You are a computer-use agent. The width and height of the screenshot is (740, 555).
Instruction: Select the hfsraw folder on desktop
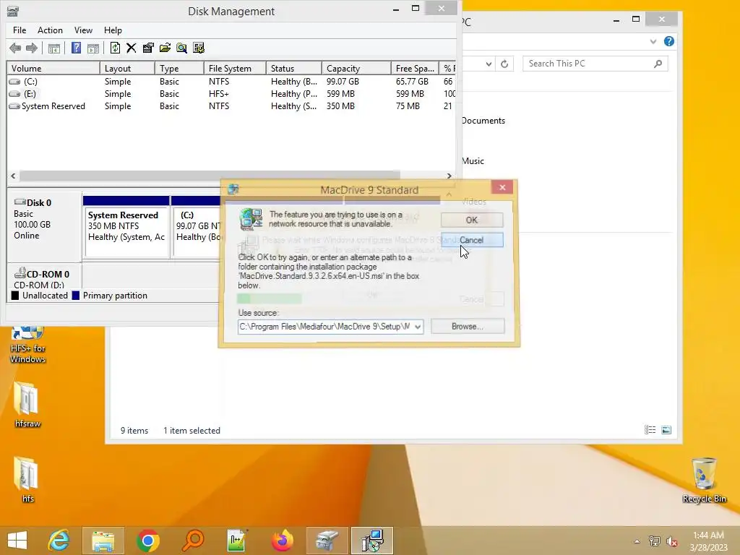27,405
